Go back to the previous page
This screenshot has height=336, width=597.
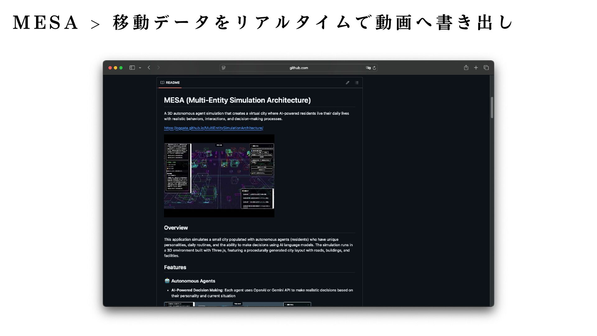[x=149, y=68]
